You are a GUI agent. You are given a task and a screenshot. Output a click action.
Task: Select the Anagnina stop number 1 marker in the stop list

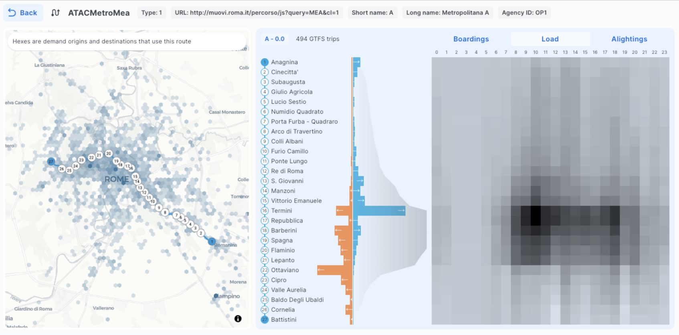click(x=265, y=62)
